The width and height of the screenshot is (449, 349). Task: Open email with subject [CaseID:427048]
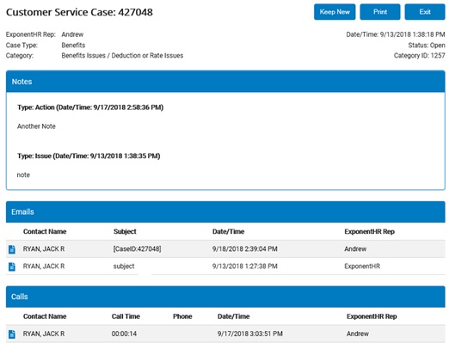pos(137,249)
